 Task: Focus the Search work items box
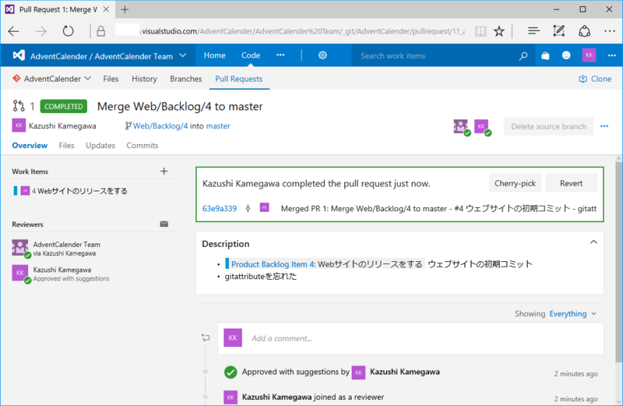tap(434, 55)
